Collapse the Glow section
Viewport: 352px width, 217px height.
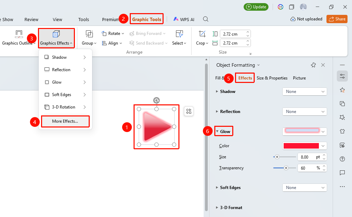(x=217, y=132)
